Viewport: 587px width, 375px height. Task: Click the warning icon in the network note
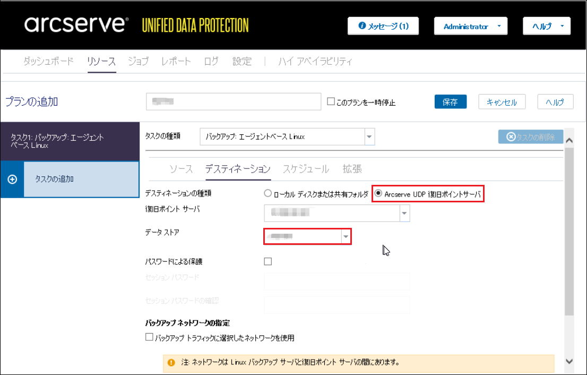click(x=171, y=362)
